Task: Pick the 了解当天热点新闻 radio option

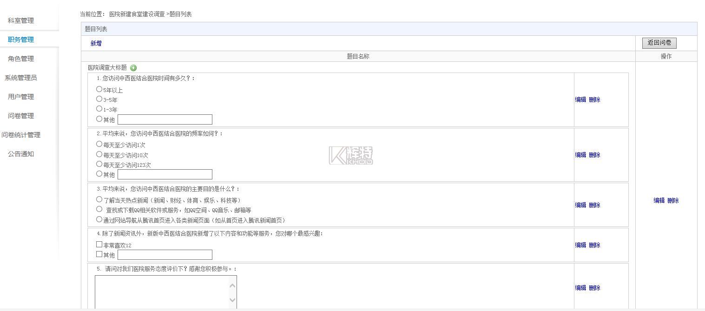Action: pos(99,199)
